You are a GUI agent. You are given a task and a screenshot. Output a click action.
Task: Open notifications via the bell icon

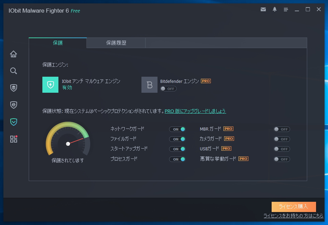(274, 10)
